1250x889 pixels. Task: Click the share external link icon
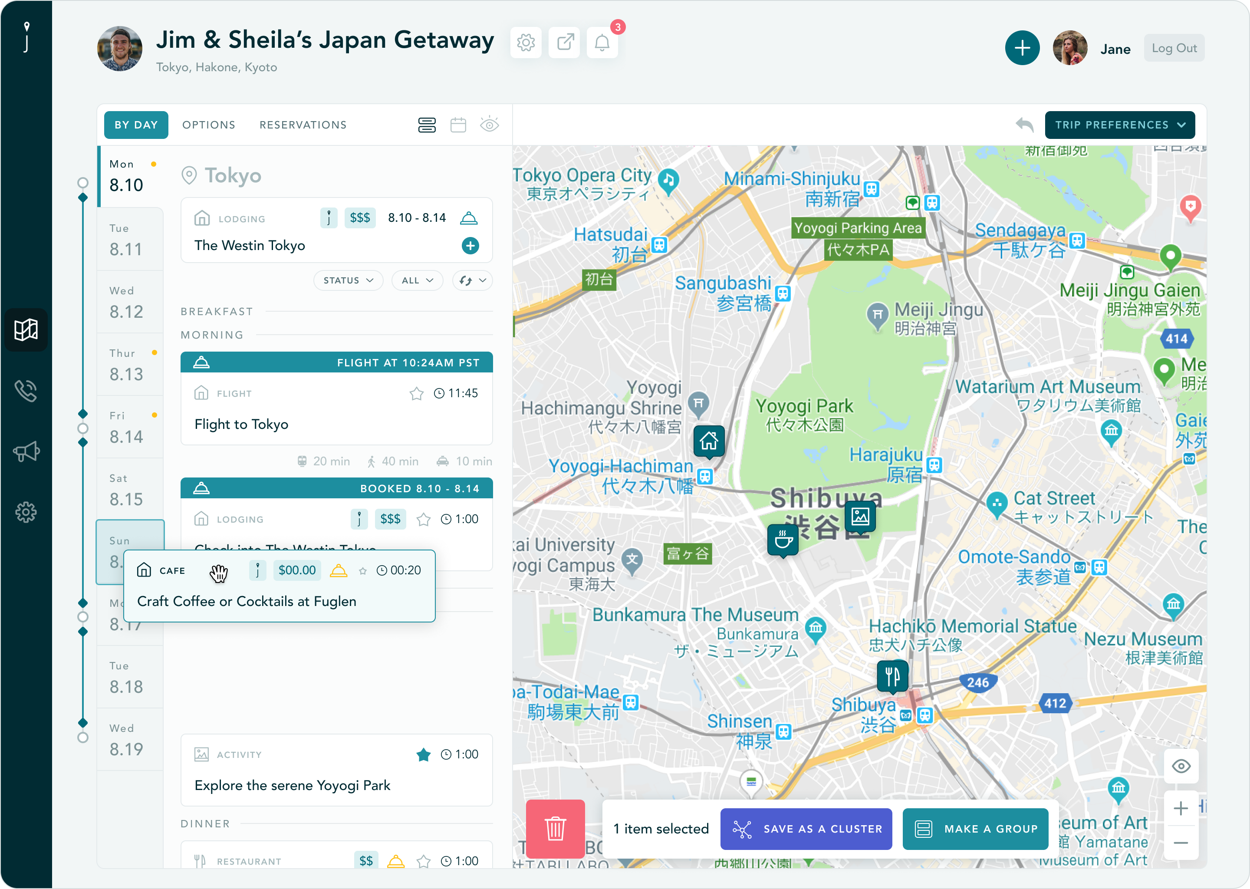click(x=564, y=43)
